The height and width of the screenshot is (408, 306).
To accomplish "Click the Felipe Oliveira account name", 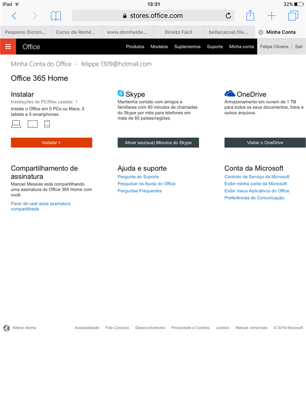I will click(x=274, y=47).
